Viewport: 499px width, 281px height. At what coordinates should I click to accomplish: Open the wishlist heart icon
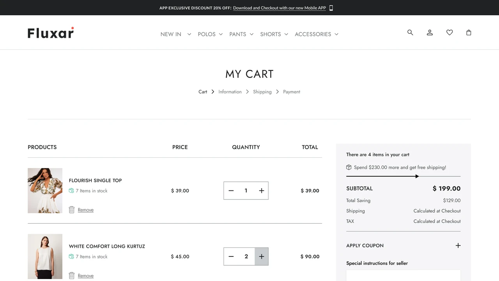(449, 32)
